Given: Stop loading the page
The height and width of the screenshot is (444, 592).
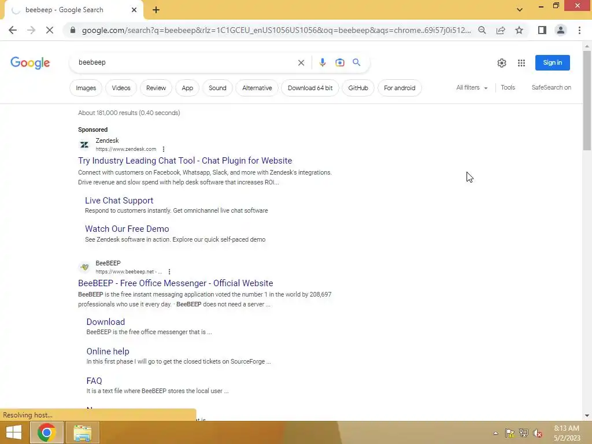Looking at the screenshot, I should [x=50, y=30].
